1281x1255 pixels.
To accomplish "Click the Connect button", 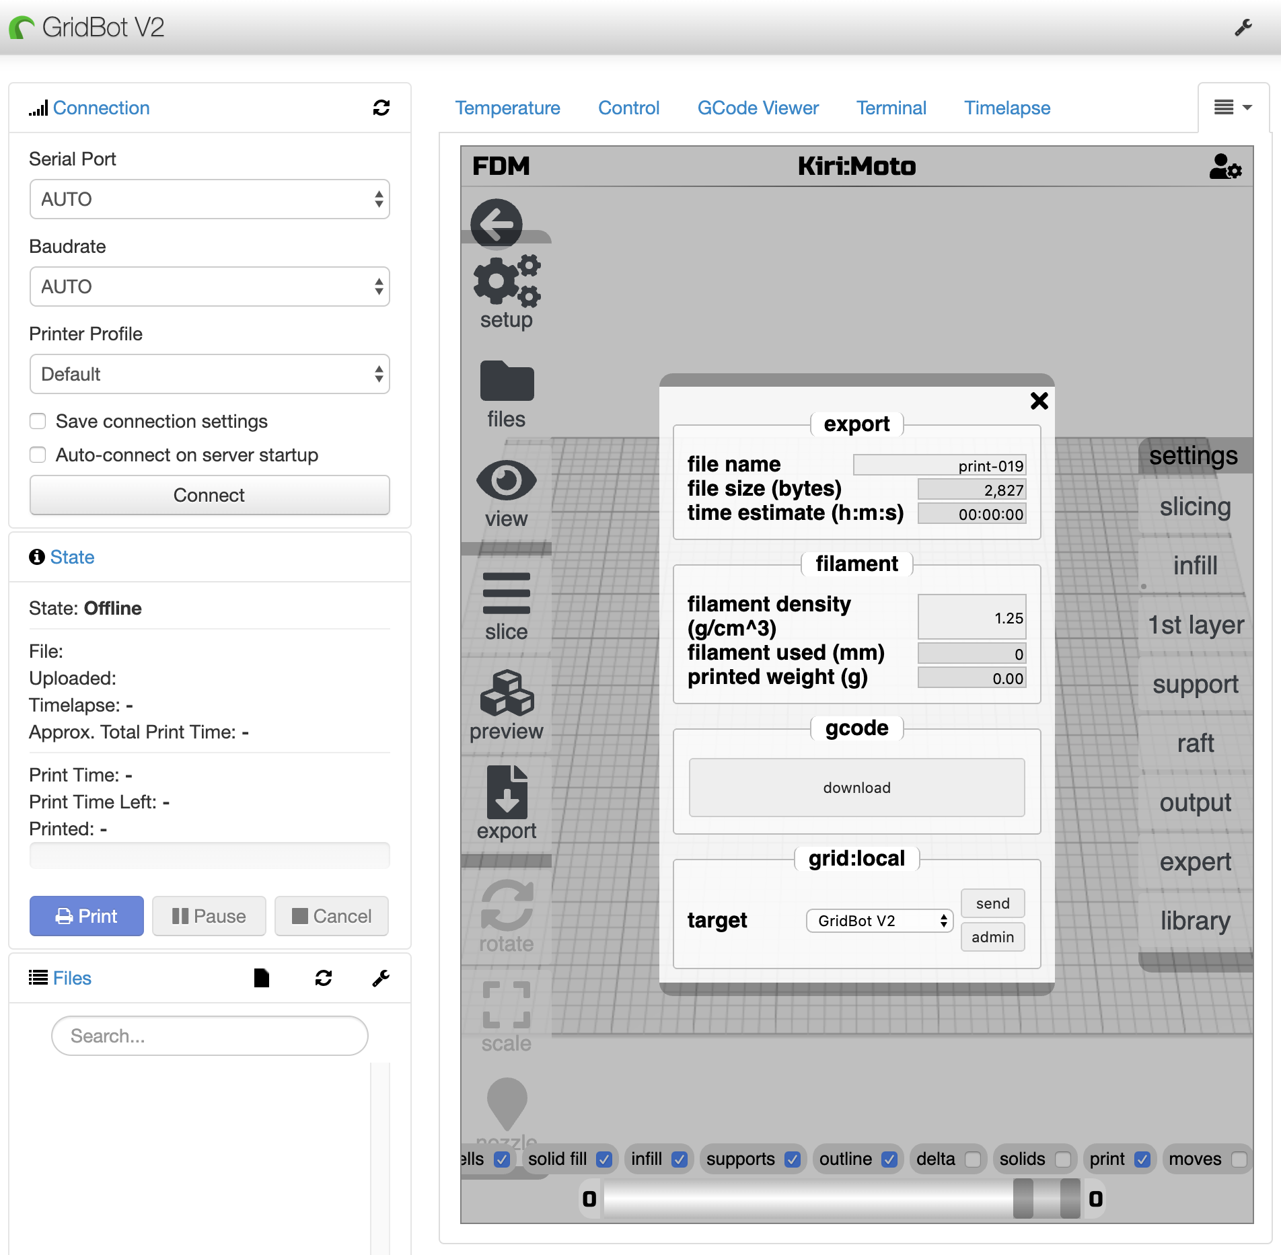I will 210,495.
